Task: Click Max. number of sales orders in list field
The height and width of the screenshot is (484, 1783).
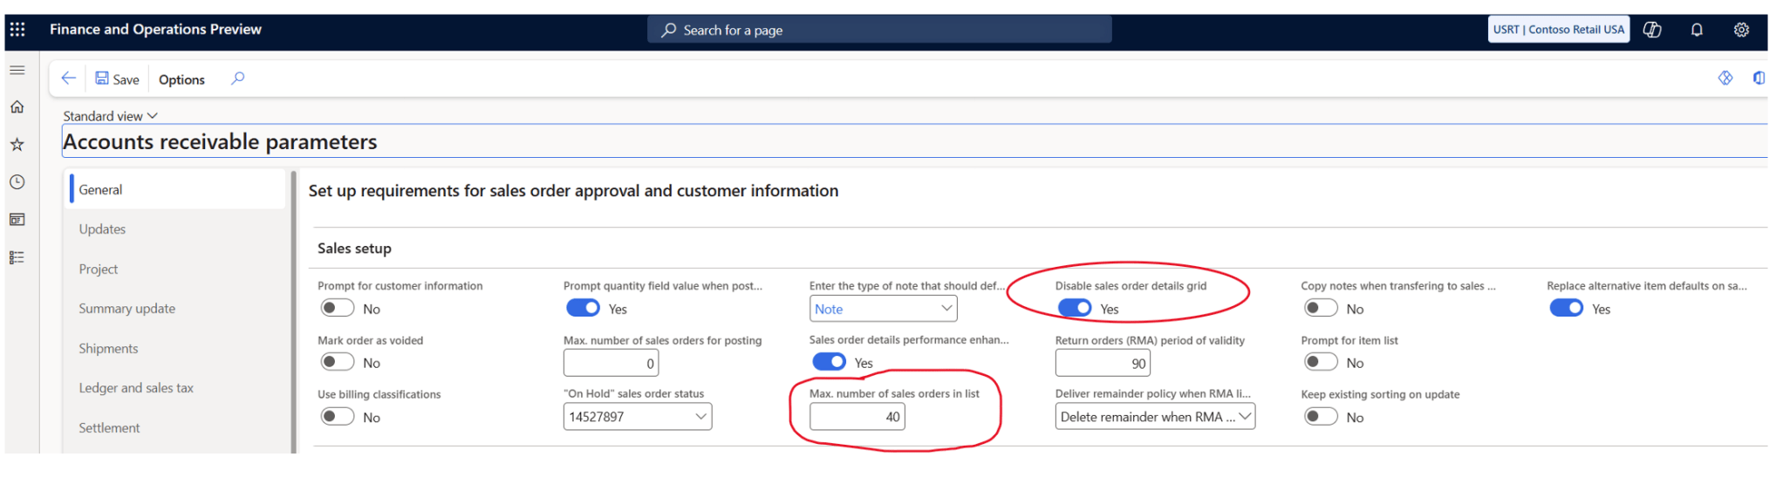Action: coord(857,417)
